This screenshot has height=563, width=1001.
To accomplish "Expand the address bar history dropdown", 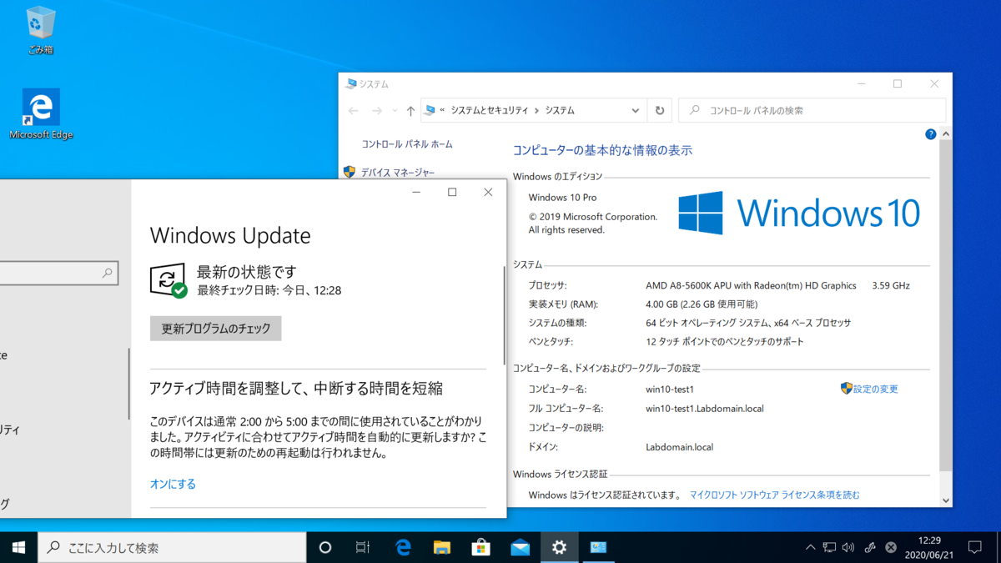I will [636, 110].
